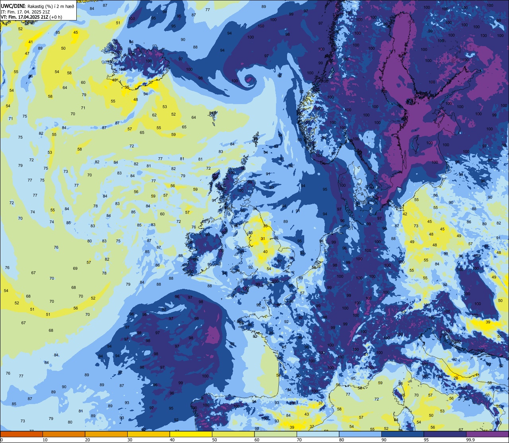Click the legend label '99.9'
509x443 pixels.
[x=470, y=440]
